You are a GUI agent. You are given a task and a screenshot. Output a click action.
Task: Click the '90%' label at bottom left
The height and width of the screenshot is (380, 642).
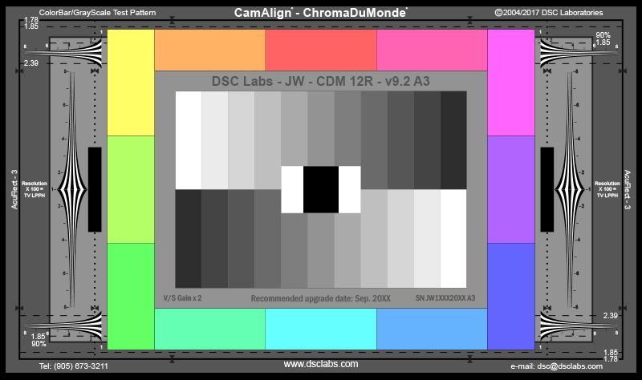click(39, 344)
